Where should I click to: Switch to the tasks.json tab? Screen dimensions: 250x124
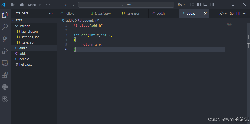133,13
